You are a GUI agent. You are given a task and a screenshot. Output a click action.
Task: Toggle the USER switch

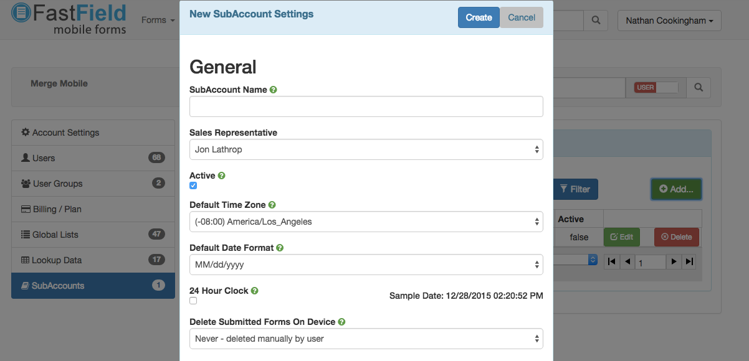tap(656, 88)
